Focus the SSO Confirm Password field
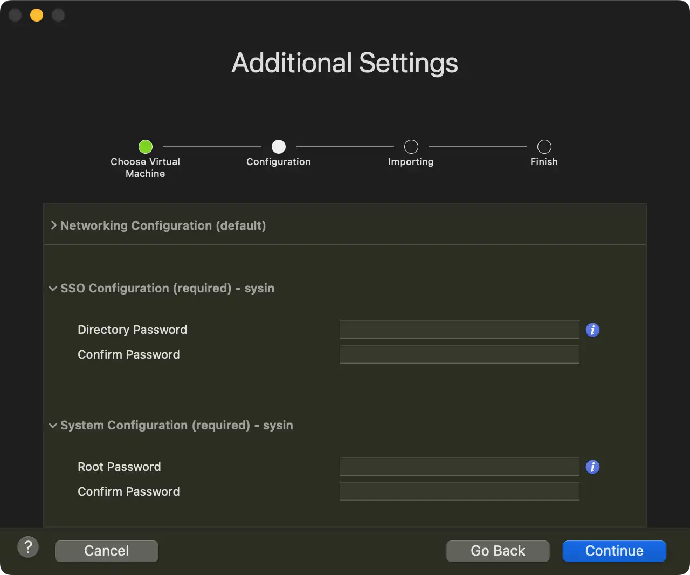690x575 pixels. [459, 354]
